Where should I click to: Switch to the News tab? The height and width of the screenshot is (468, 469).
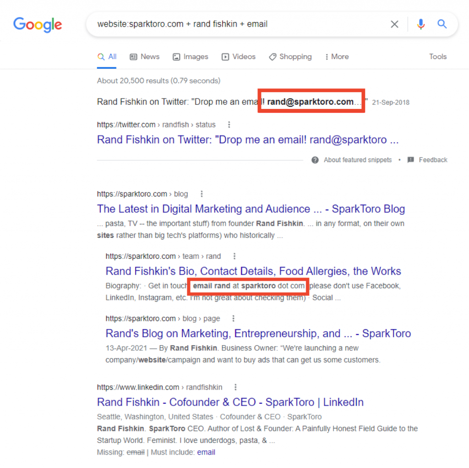coord(145,57)
